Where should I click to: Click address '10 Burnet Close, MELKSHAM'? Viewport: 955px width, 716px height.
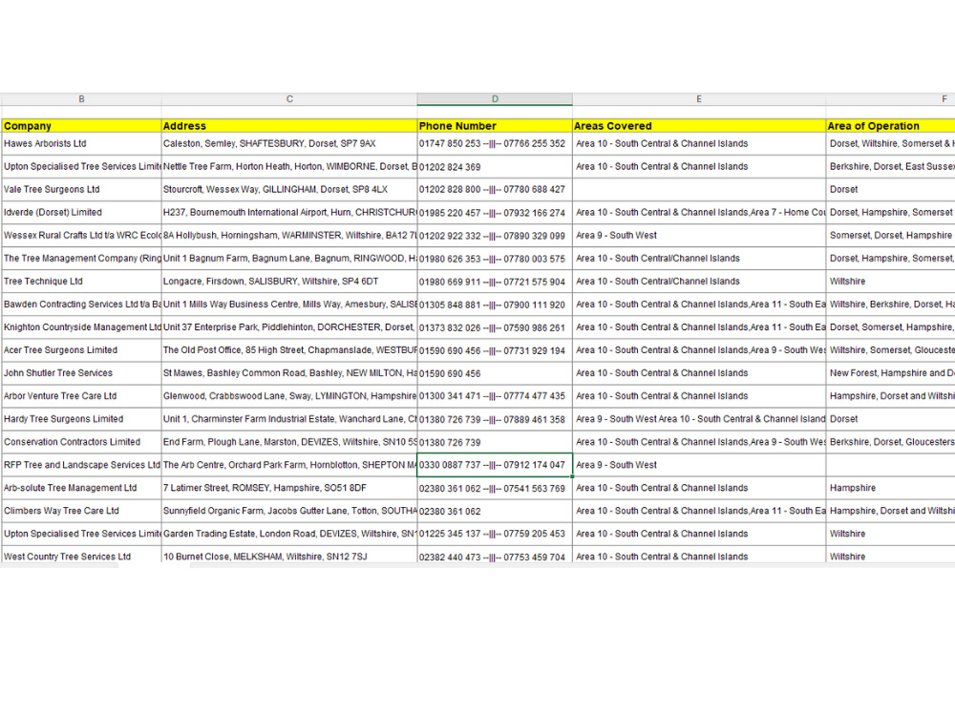289,556
